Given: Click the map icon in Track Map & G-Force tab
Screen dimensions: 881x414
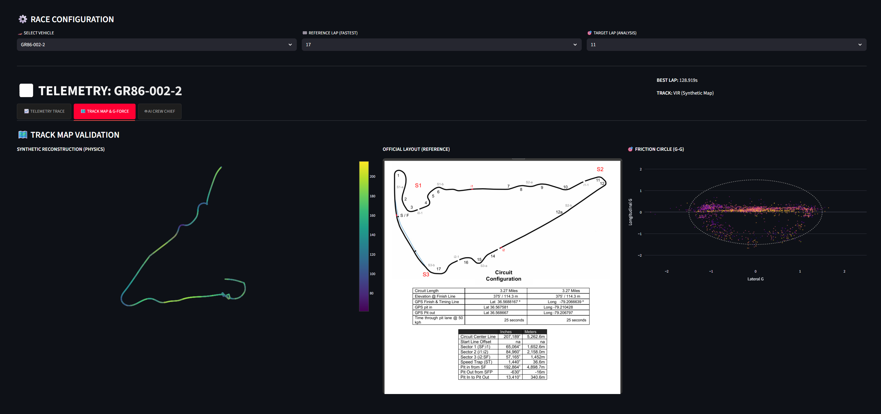Looking at the screenshot, I should (83, 111).
